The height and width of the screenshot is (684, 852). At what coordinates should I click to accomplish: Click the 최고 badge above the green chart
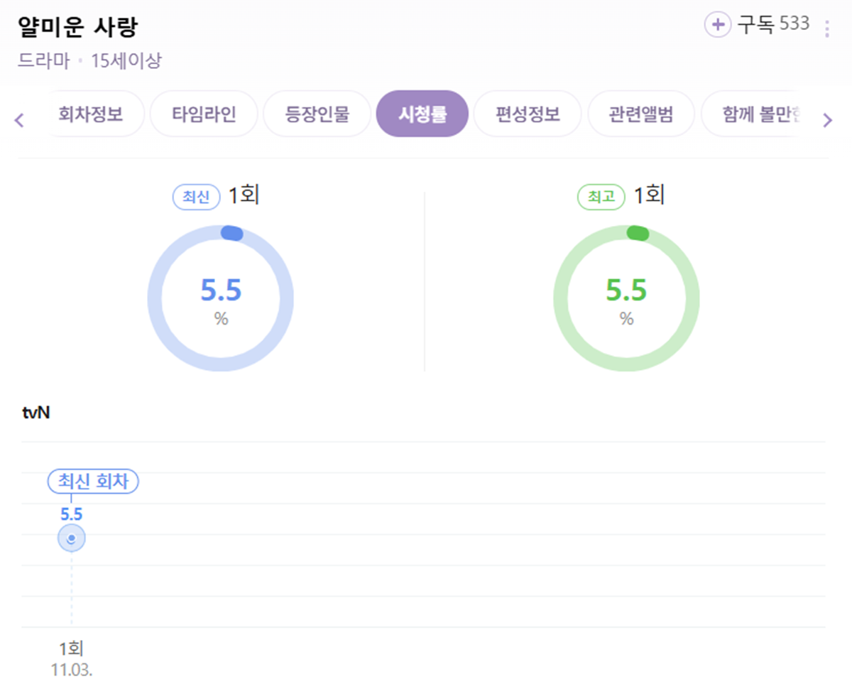[601, 197]
